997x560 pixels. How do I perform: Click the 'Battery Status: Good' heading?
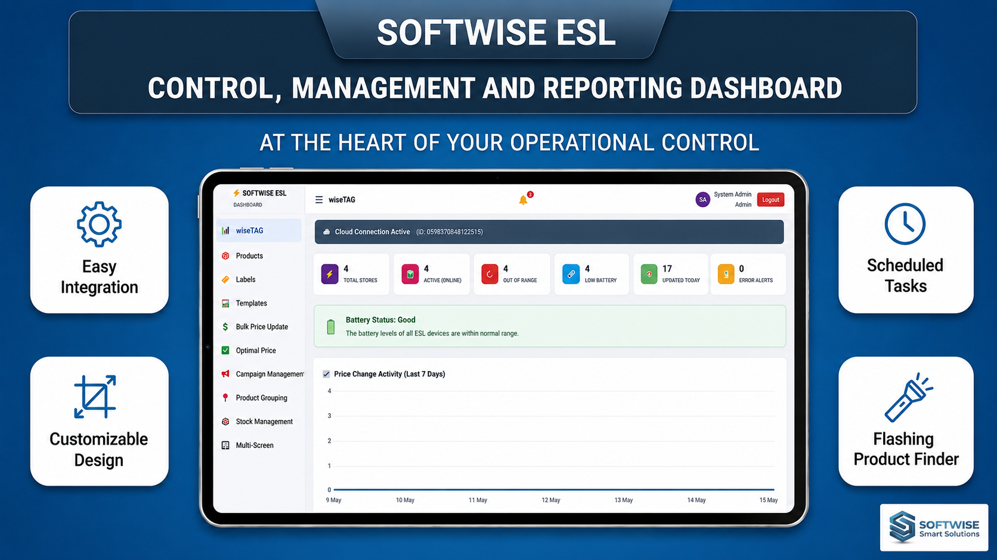[380, 320]
